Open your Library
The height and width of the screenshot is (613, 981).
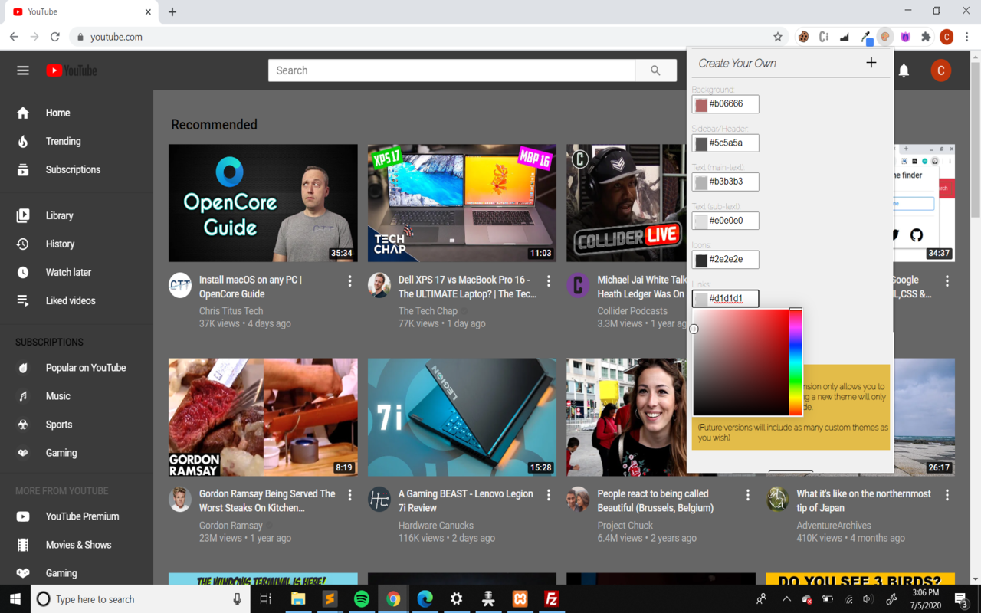coord(23,215)
